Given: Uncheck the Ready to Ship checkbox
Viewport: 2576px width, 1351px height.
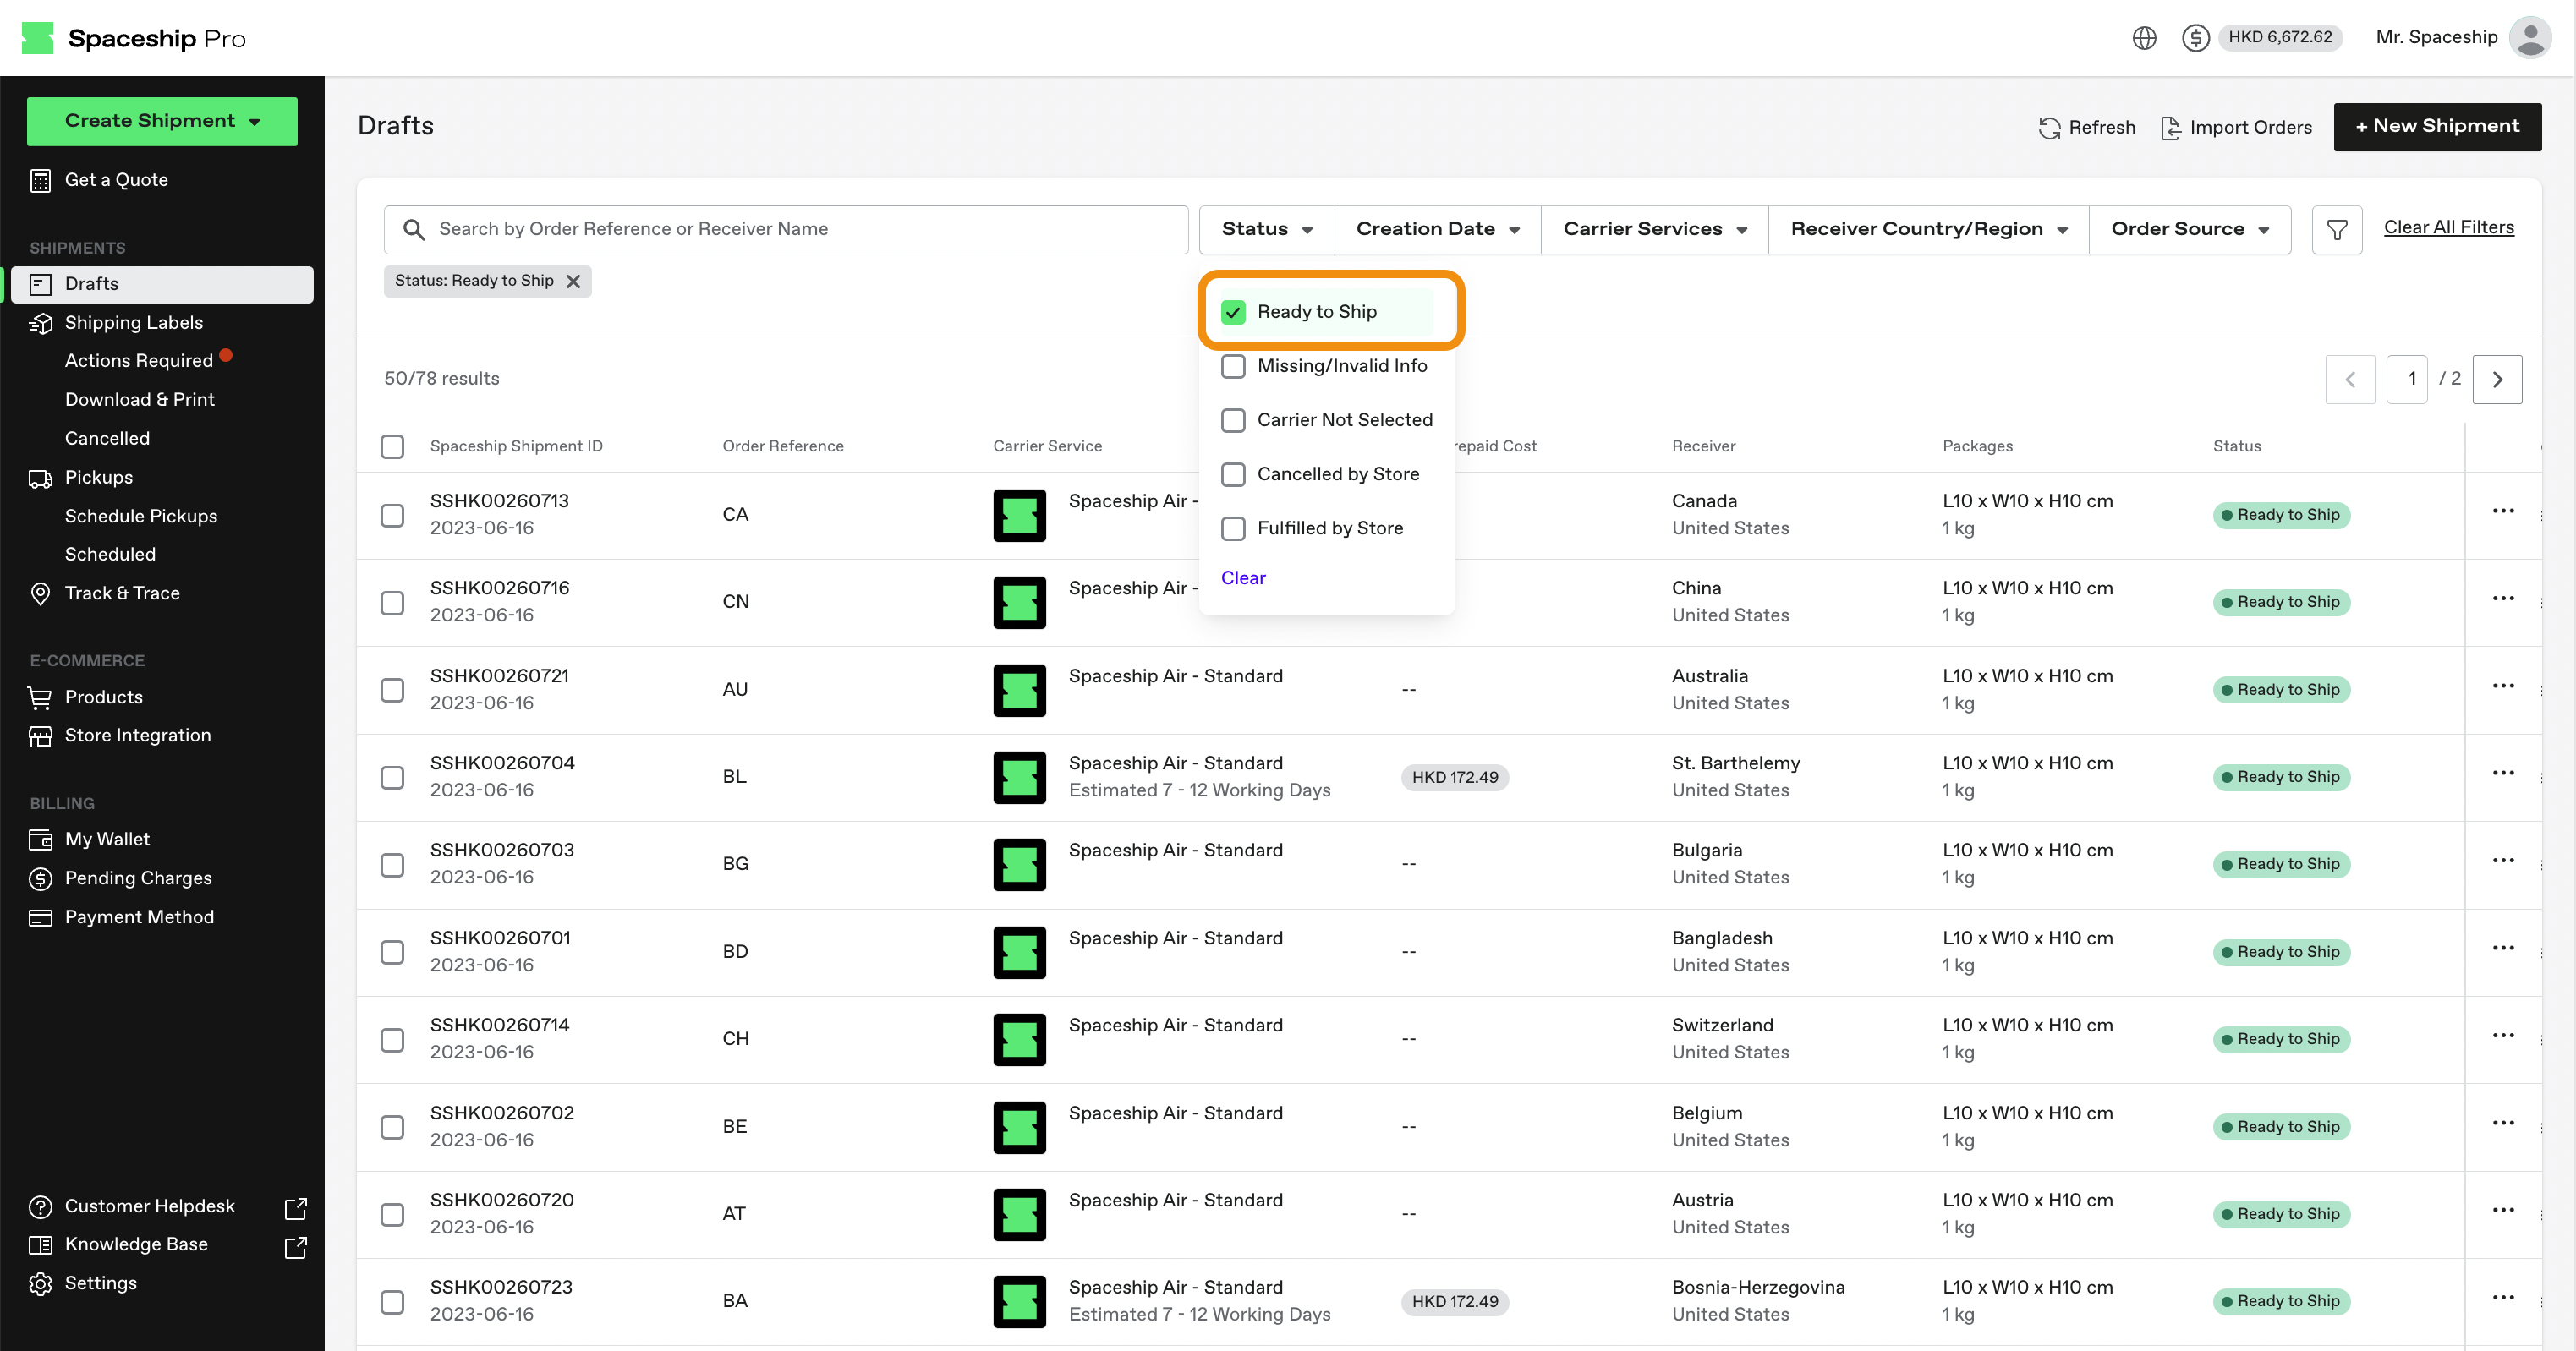Looking at the screenshot, I should point(1233,312).
